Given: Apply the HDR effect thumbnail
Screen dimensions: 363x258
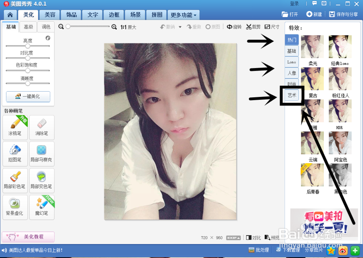Looking at the screenshot, I should click(340, 111).
